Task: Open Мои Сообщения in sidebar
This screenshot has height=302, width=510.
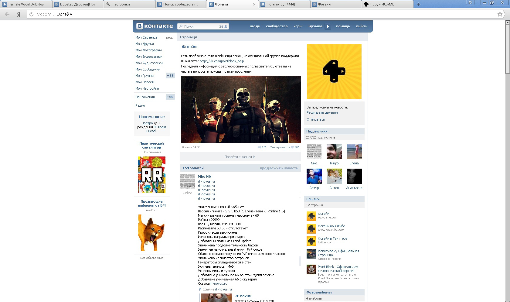Action: [x=148, y=69]
